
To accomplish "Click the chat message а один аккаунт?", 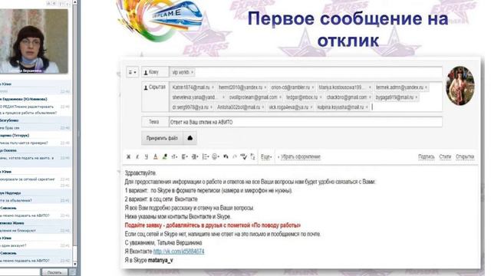I will [x=13, y=245].
